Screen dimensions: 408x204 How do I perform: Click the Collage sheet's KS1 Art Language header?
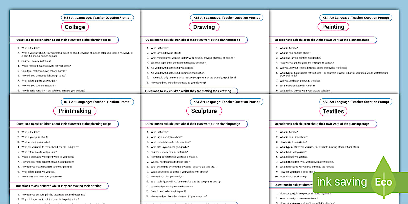(x=97, y=17)
